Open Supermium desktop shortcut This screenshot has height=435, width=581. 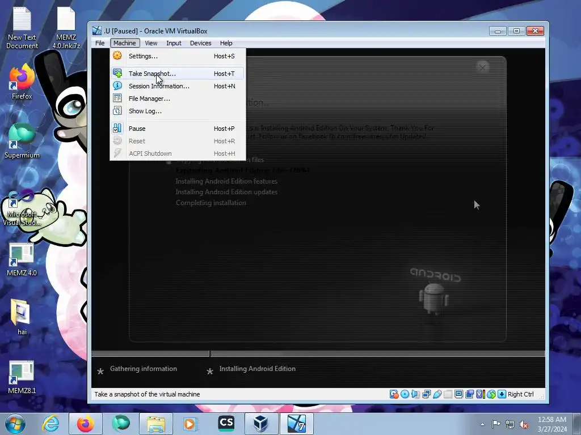coord(22,140)
